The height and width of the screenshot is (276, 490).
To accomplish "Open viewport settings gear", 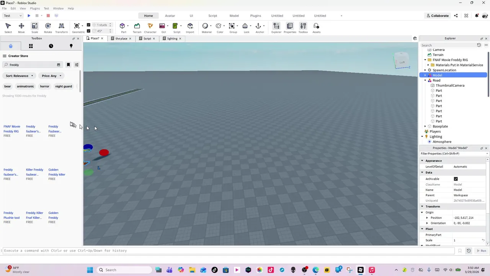I will [x=415, y=38].
